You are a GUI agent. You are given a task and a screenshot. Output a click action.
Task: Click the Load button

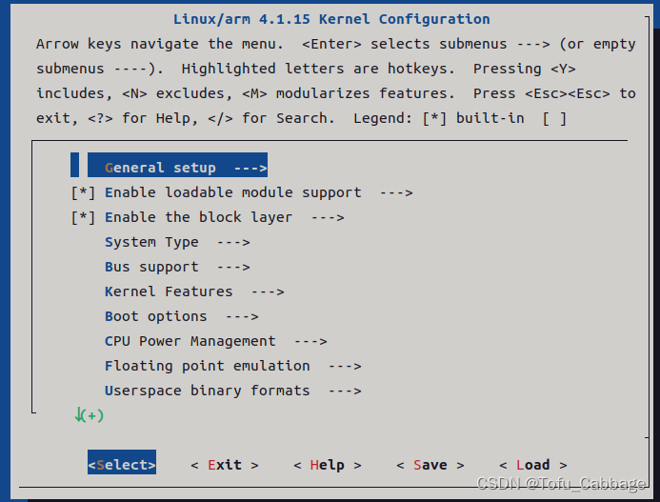pyautogui.click(x=533, y=465)
